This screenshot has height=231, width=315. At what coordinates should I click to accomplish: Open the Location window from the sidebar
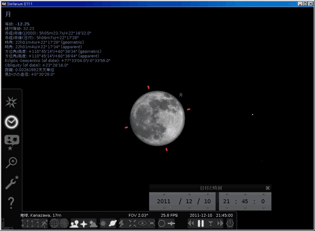(11, 102)
